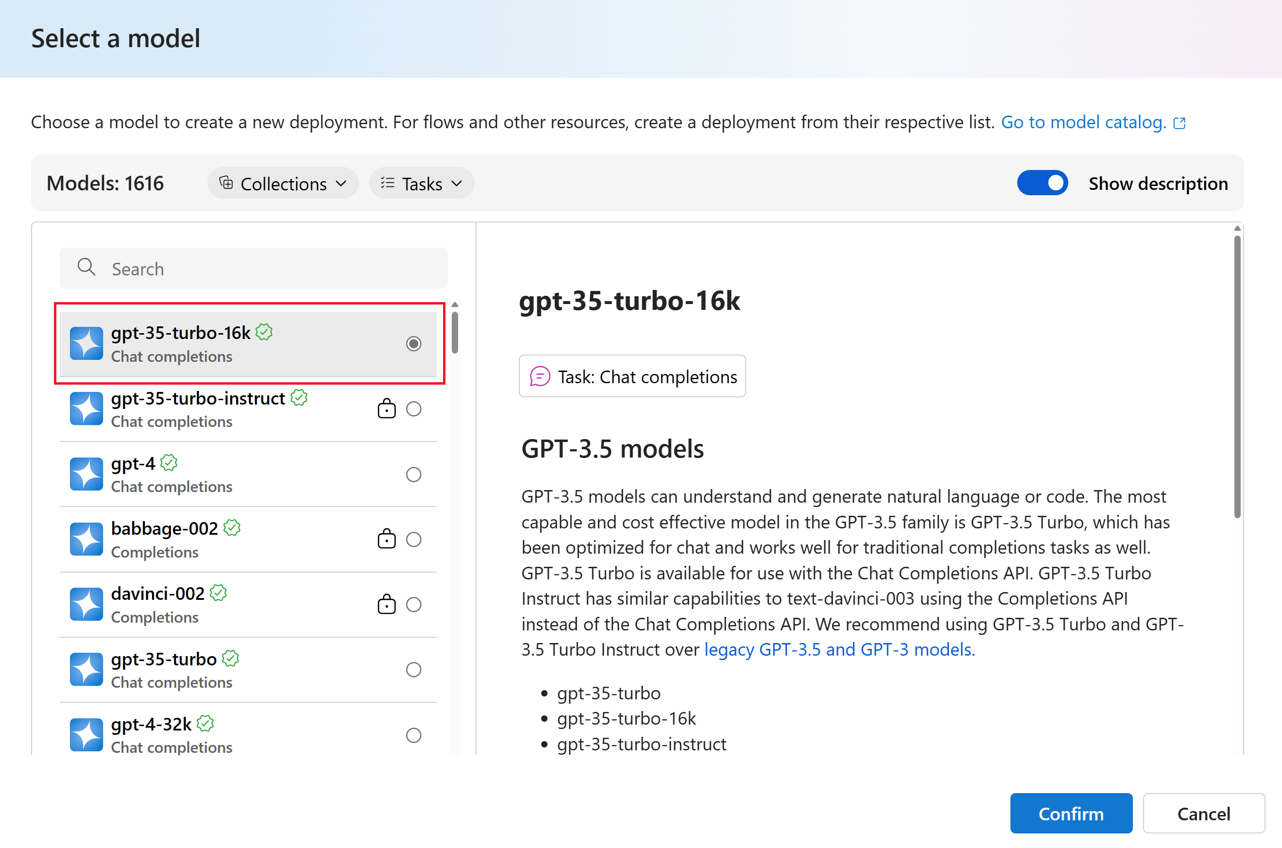Click the search magnifier icon

click(86, 267)
